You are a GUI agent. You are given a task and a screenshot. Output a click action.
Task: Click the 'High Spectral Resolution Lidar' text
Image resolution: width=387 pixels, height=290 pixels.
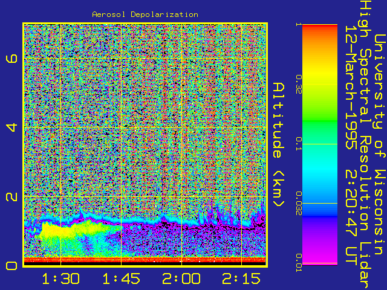[365, 145]
